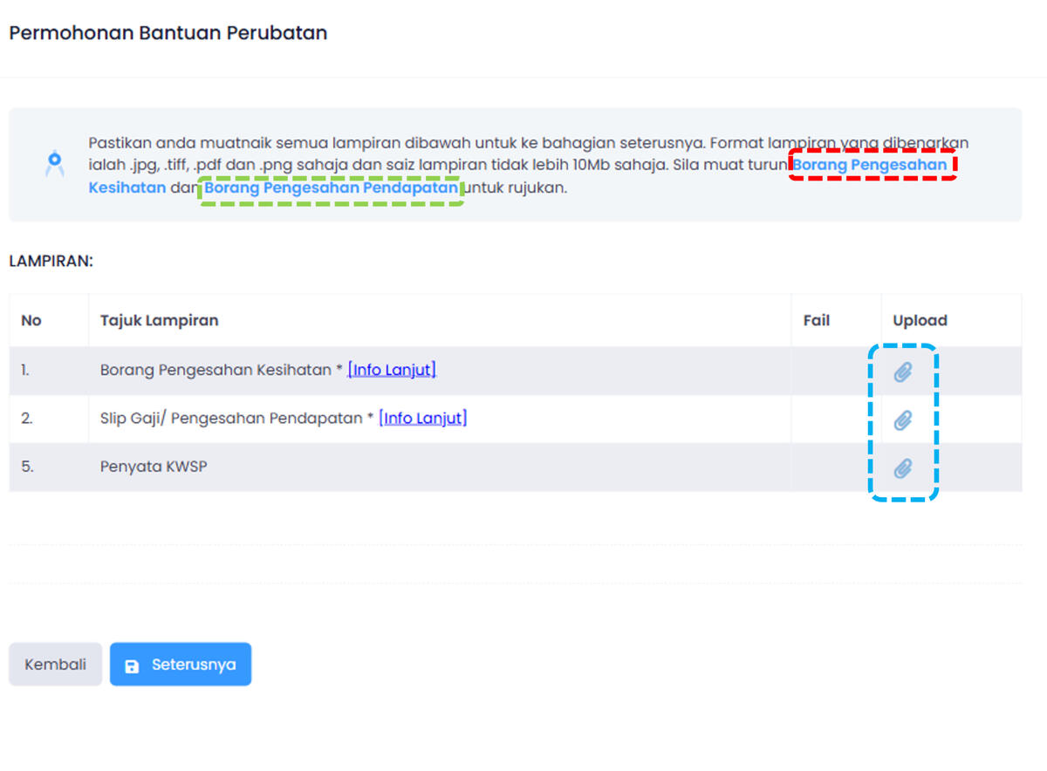This screenshot has height=771, width=1047.
Task: Select the Borang Pengesahan Kesihatan row title text
Action: 216,370
